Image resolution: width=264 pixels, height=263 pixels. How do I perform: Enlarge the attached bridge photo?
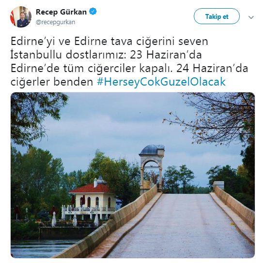[x=133, y=175]
